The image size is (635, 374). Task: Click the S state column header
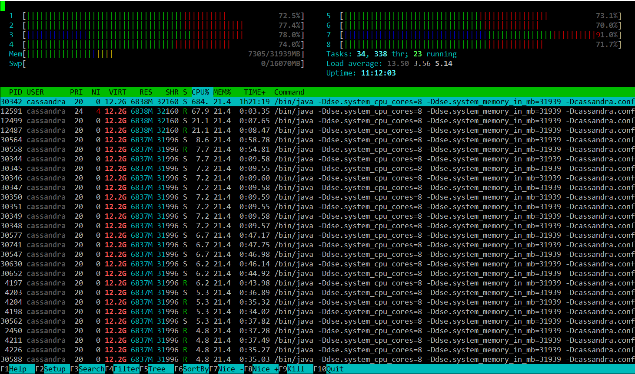185,92
